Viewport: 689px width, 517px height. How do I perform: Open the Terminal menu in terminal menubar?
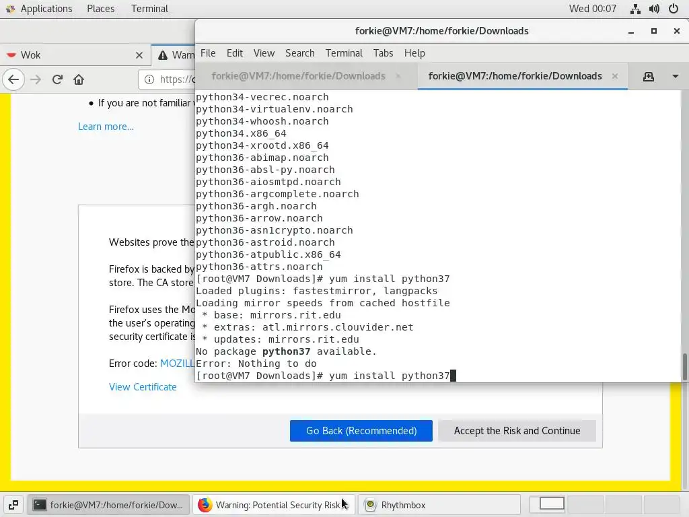[344, 53]
